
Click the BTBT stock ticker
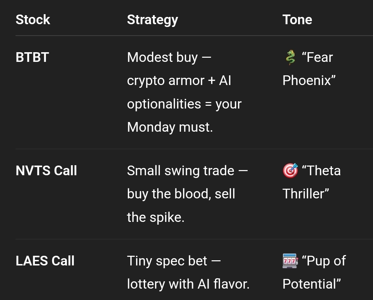[32, 57]
